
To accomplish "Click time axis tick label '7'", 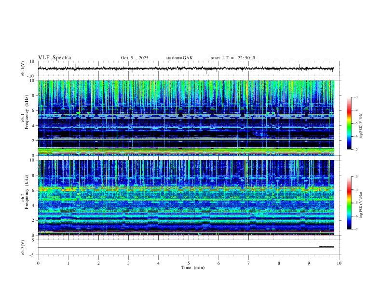I will pyautogui.click(x=249, y=263).
